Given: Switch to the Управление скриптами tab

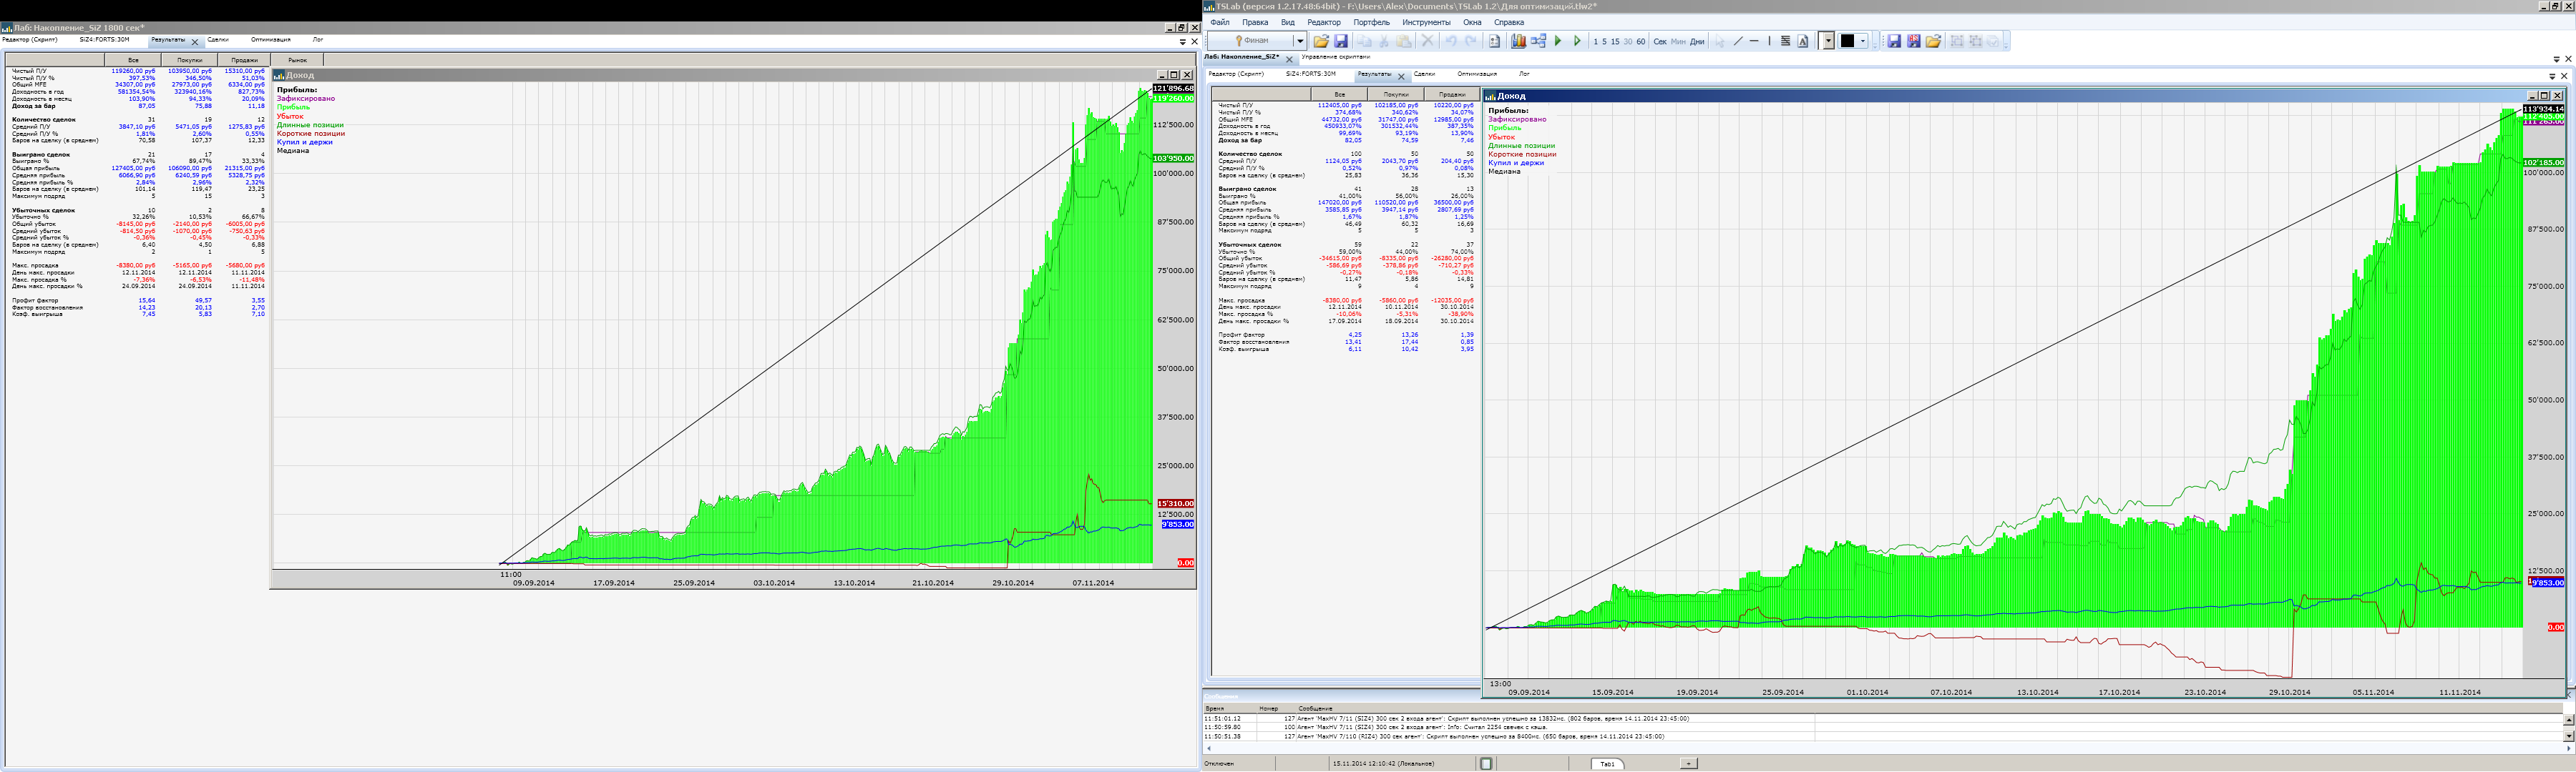Looking at the screenshot, I should 1335,57.
